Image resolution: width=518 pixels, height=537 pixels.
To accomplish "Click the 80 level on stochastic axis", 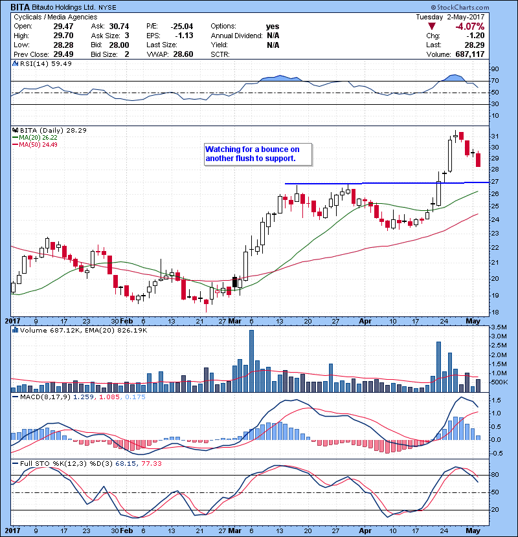I will pos(495,475).
